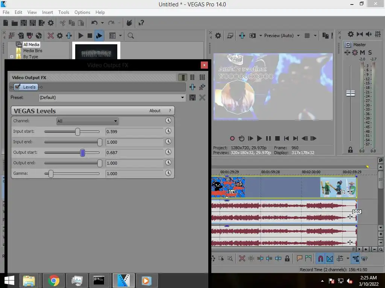Screen dimensions: 385x288
Task: Remove the selected plug-in icon
Action: click(202, 87)
